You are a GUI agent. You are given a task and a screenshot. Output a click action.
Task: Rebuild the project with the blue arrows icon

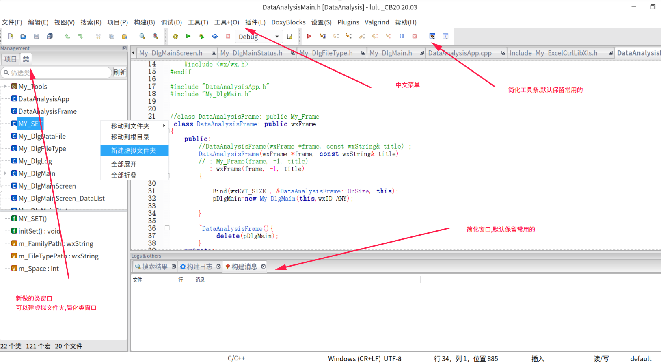coord(215,36)
